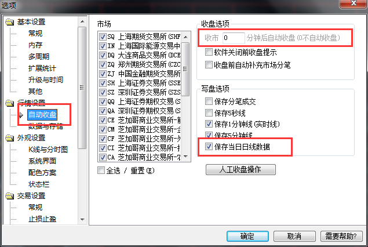Viewport: 368px width, 247px height.
Task: Uncheck SQ 上海期货交易所 market
Action: [x=103, y=37]
